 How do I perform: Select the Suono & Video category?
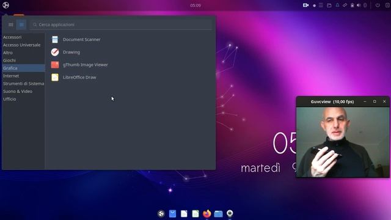(x=23, y=91)
